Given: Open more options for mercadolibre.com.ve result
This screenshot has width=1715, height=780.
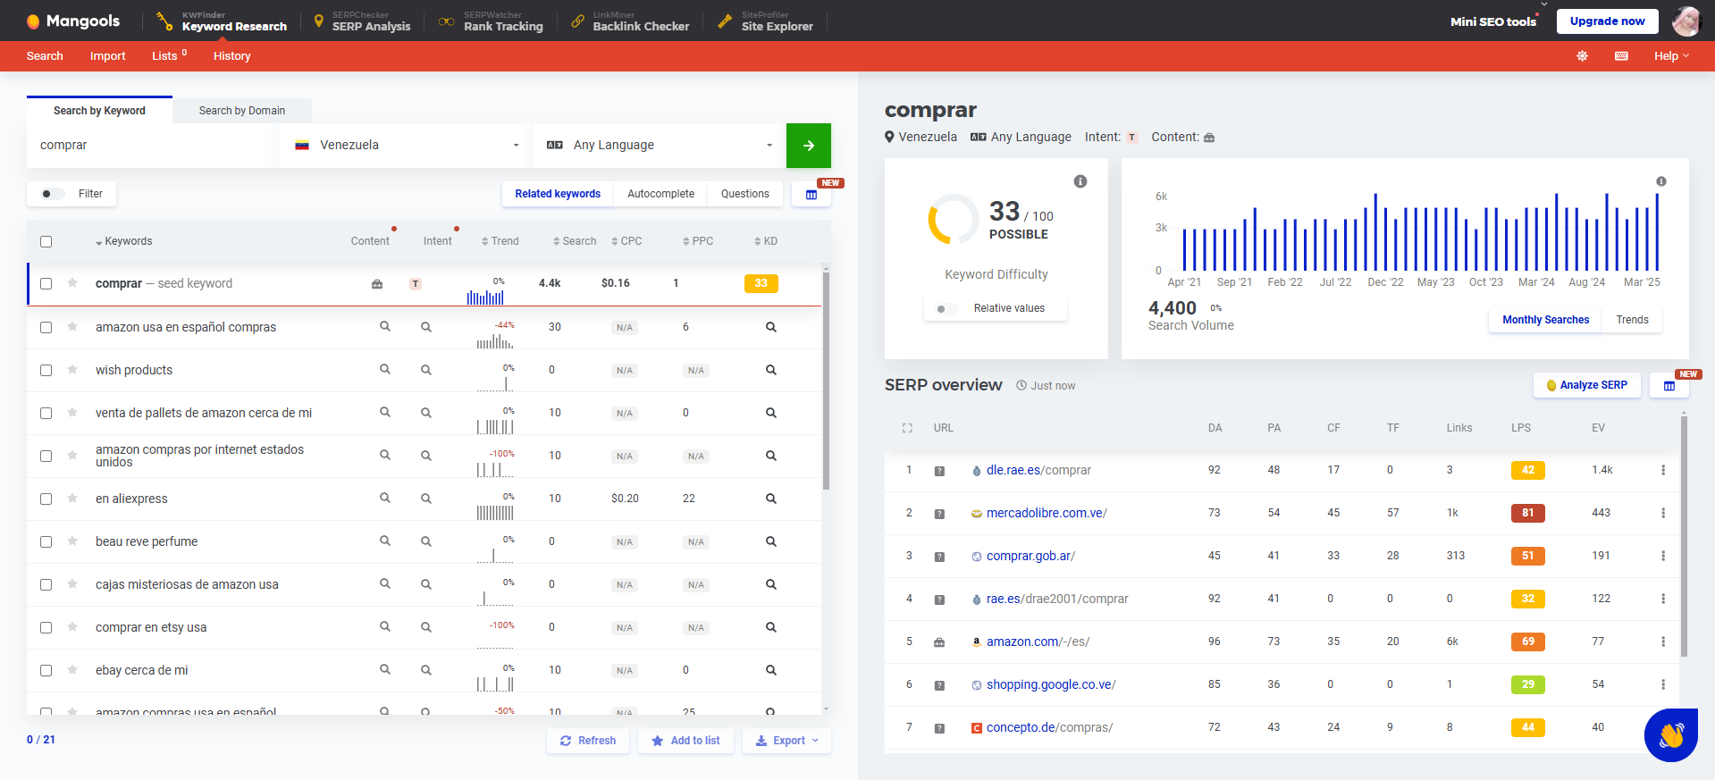Looking at the screenshot, I should click(1663, 513).
